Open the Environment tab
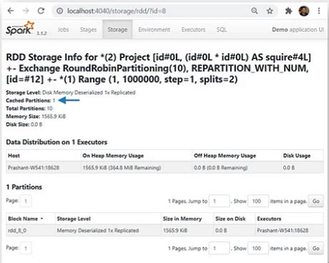 click(x=154, y=29)
